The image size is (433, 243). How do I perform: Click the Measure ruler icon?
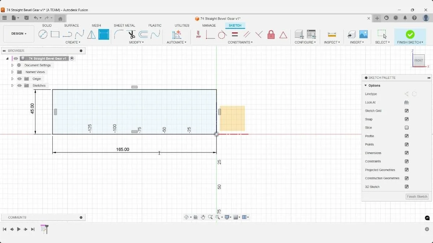click(332, 35)
